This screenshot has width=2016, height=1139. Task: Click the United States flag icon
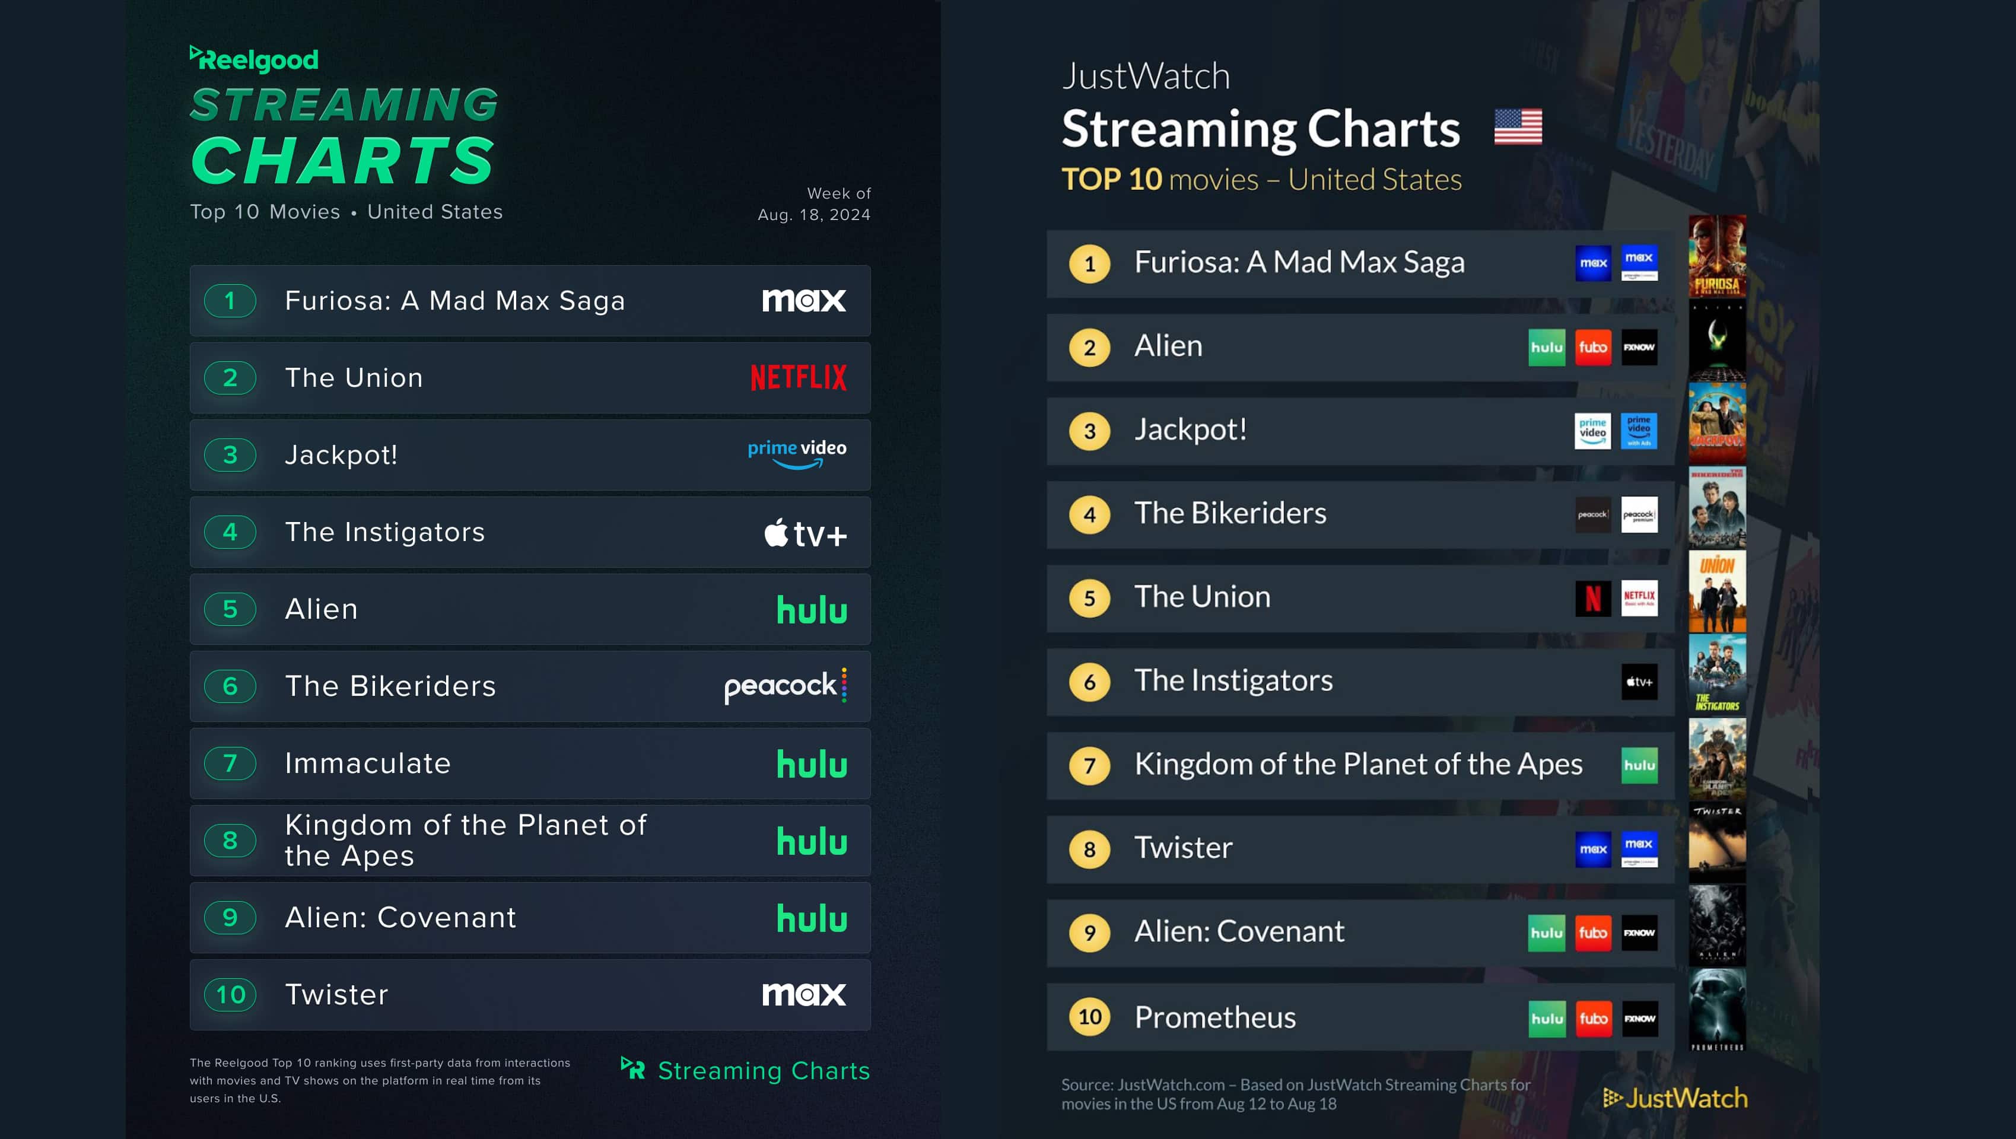pyautogui.click(x=1518, y=127)
